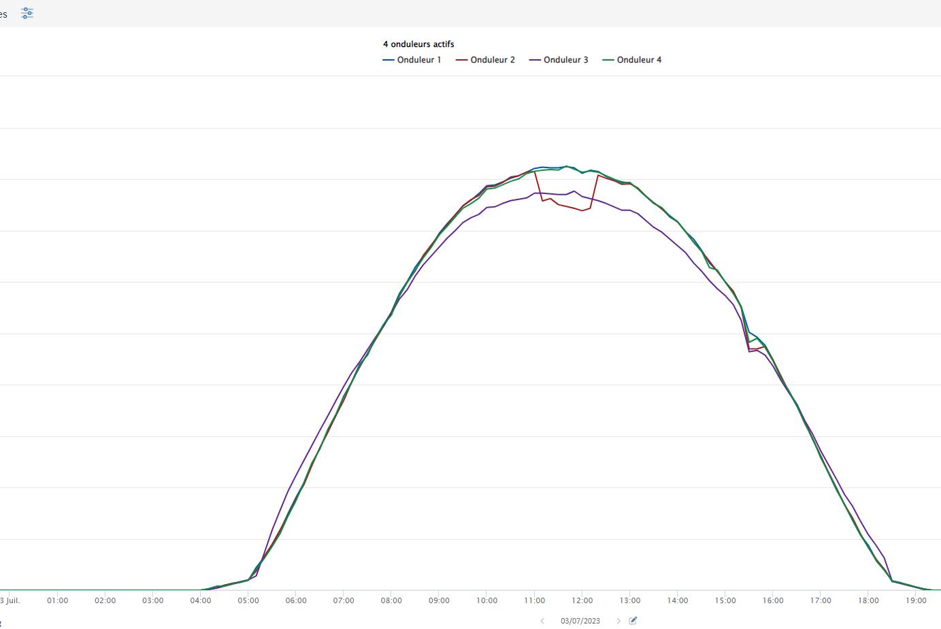The width and height of the screenshot is (941, 629).
Task: Open the chart filter settings icon
Action: pos(27,13)
